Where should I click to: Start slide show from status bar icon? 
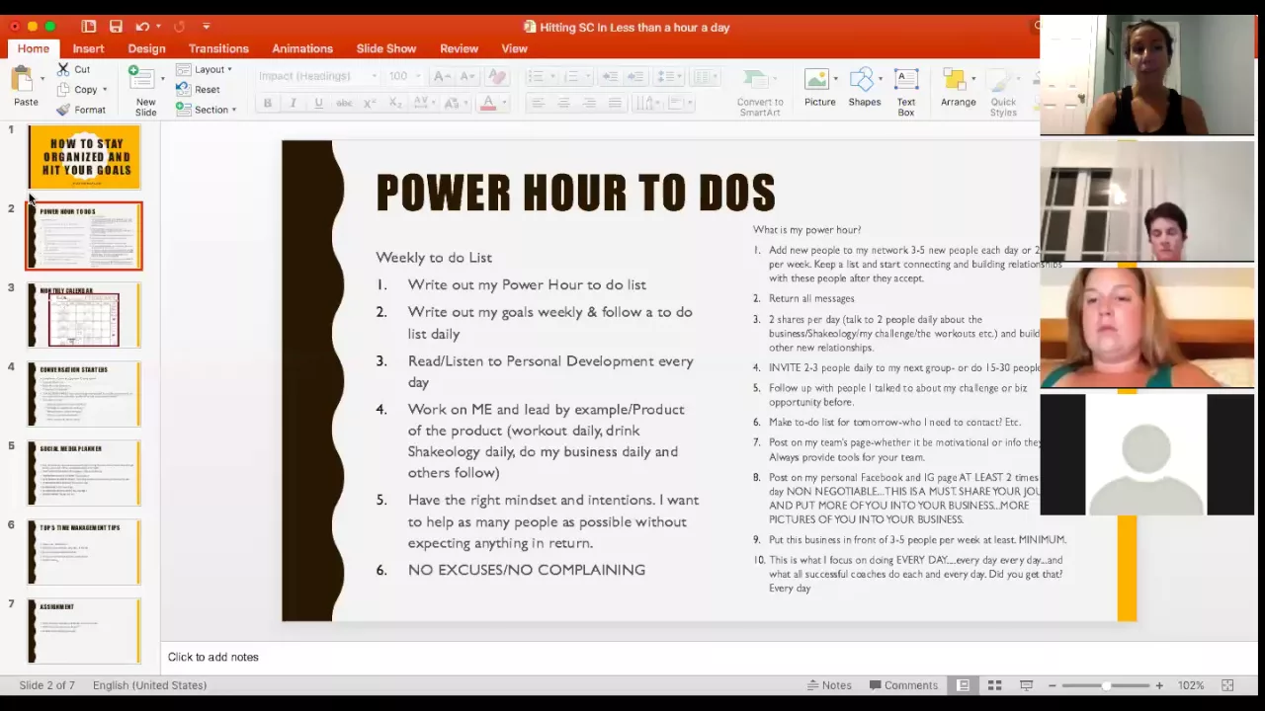[x=1026, y=685]
